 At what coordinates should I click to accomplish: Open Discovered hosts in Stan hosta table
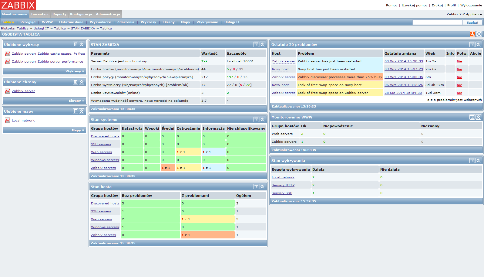coord(105,203)
